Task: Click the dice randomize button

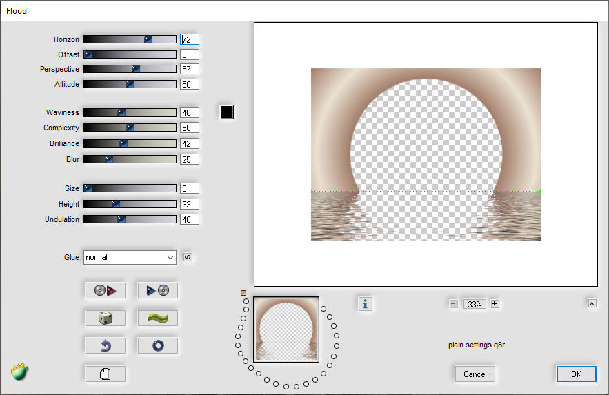Action: [x=106, y=318]
